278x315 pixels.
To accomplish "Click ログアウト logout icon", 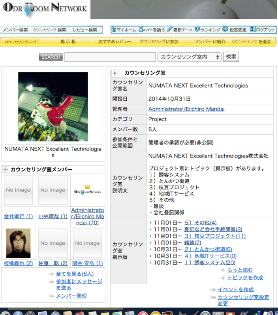I will click(x=253, y=29).
